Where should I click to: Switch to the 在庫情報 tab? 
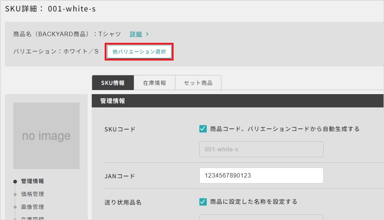pyautogui.click(x=154, y=83)
